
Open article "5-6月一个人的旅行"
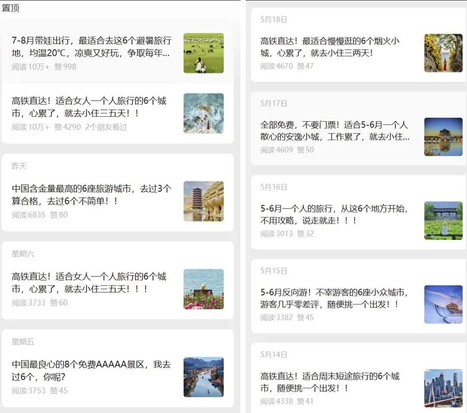[334, 215]
